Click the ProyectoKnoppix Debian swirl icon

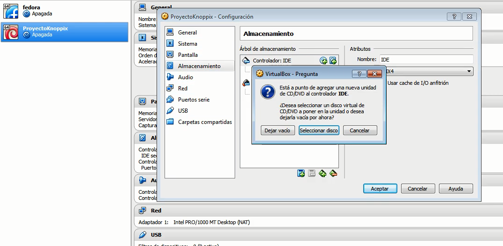tap(11, 32)
